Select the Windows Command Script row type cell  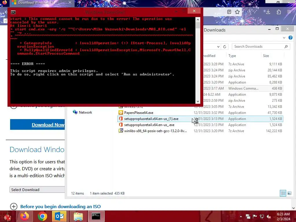point(243,88)
